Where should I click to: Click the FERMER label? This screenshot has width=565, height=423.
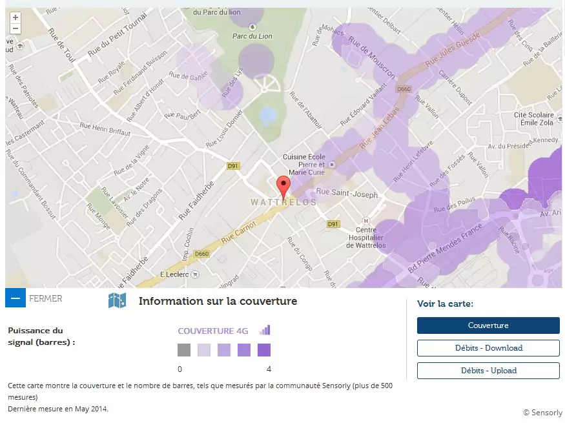tap(46, 298)
